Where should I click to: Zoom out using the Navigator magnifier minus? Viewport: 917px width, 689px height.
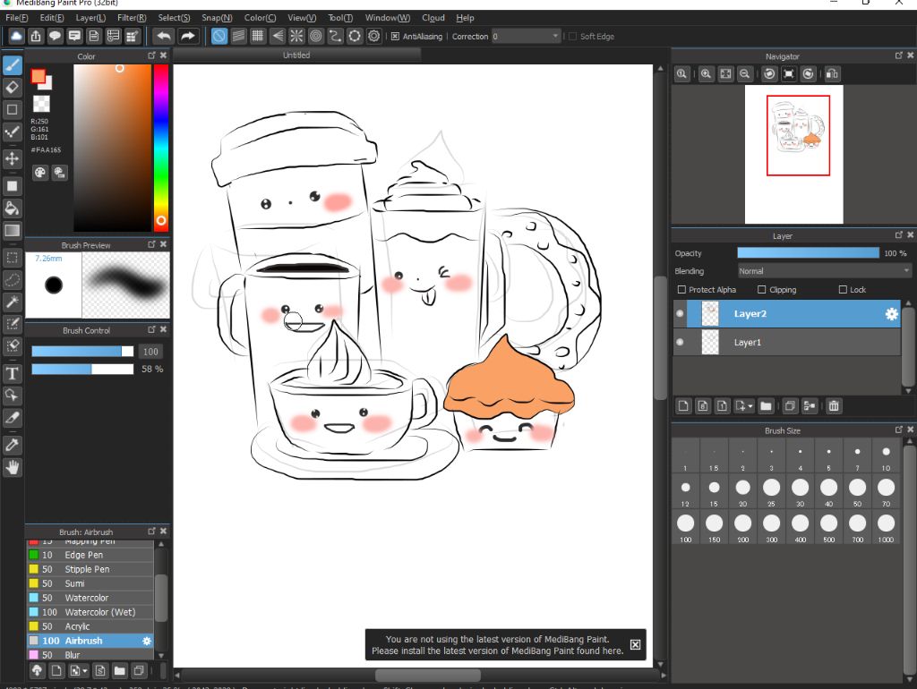[744, 74]
